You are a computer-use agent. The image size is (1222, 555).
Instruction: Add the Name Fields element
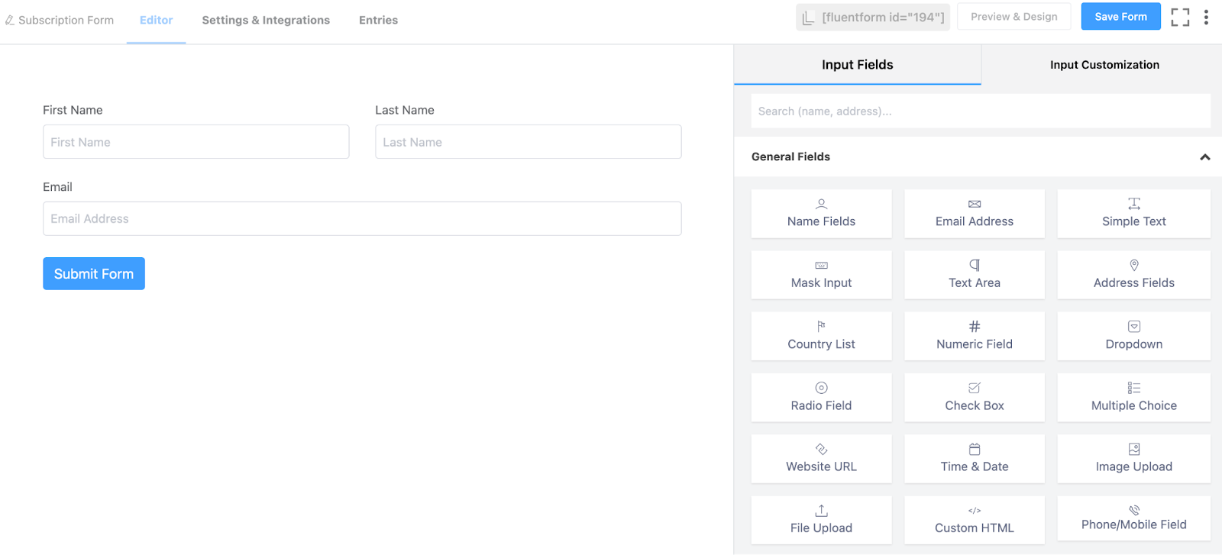coord(821,214)
